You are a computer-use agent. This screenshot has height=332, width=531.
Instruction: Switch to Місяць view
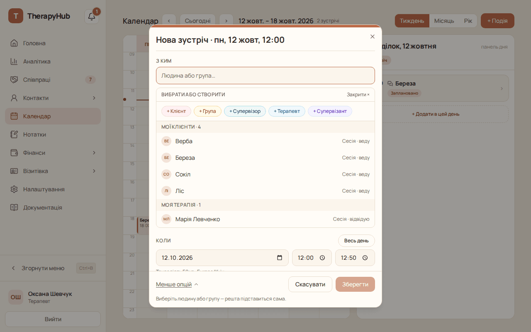click(x=444, y=21)
